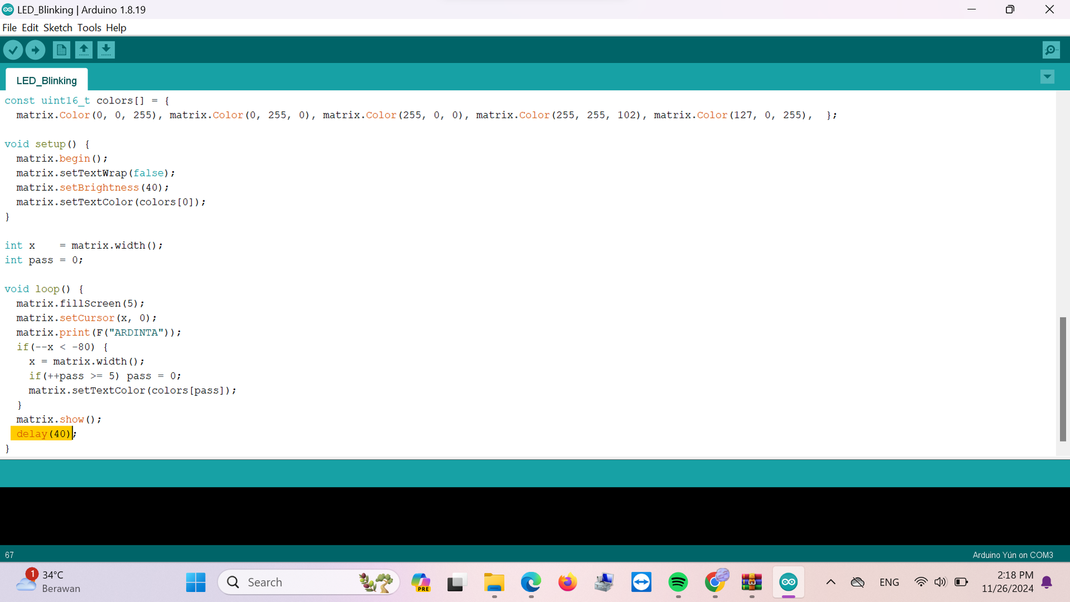
Task: Open the File menu
Action: (x=9, y=28)
